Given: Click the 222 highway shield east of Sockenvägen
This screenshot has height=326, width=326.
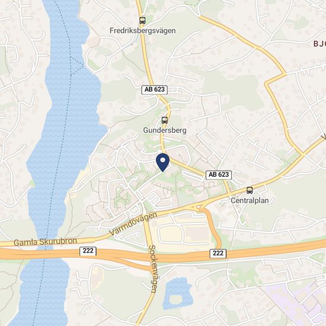Looking at the screenshot, I should [x=218, y=254].
